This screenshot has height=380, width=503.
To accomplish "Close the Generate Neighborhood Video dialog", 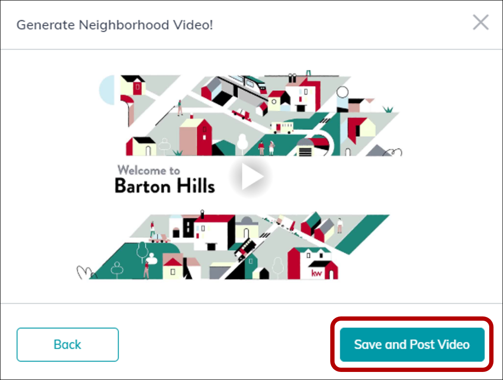I will tap(481, 22).
